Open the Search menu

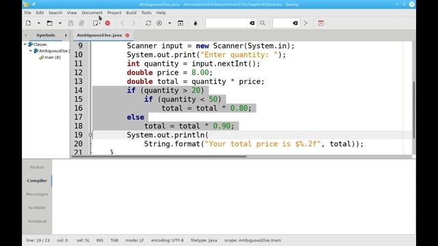click(x=55, y=12)
